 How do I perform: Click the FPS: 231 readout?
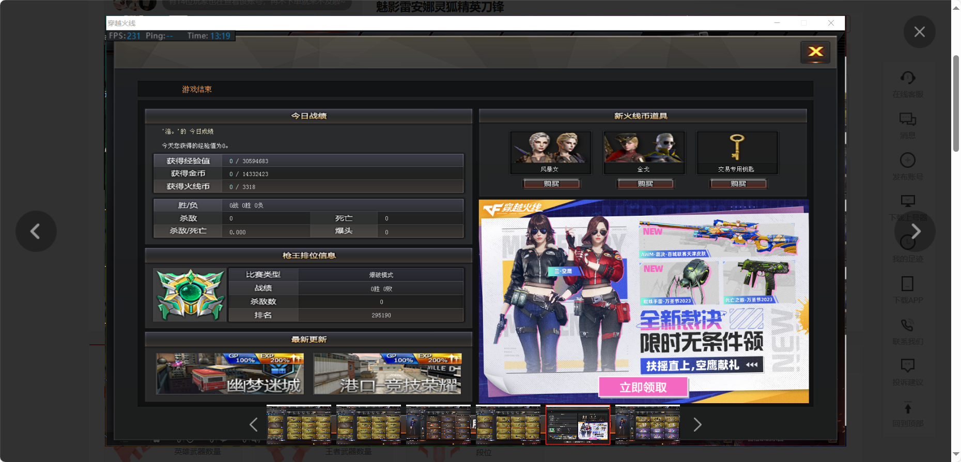[125, 36]
